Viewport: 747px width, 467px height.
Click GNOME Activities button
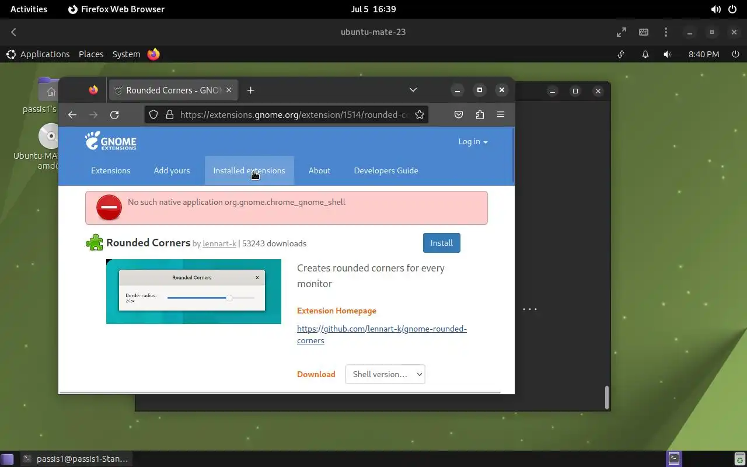click(29, 9)
